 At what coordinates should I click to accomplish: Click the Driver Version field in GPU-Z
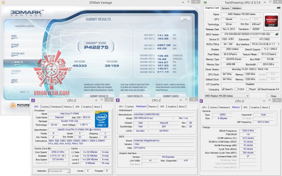[x=250, y=69]
